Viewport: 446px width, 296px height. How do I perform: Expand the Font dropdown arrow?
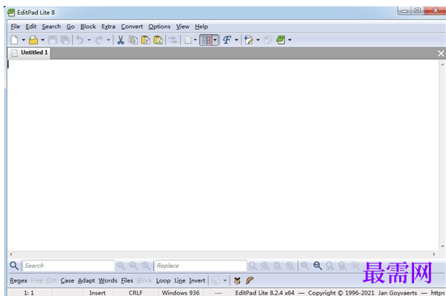[x=236, y=40]
